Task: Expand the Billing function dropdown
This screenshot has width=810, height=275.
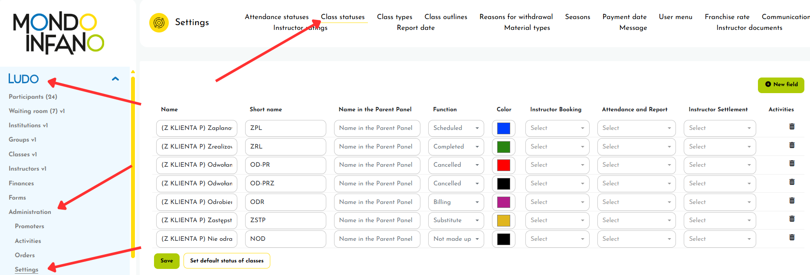Action: [x=456, y=202]
